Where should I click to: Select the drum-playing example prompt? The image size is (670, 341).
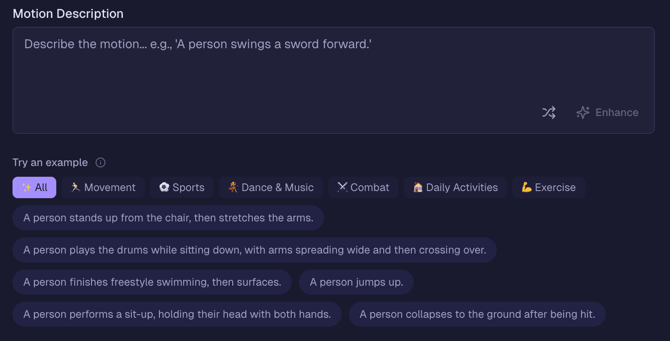click(254, 250)
